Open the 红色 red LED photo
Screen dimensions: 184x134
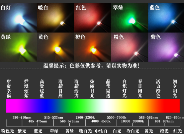pos(92,18)
